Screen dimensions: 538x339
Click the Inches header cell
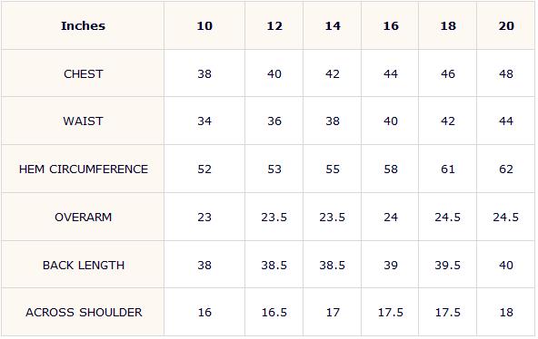83,26
